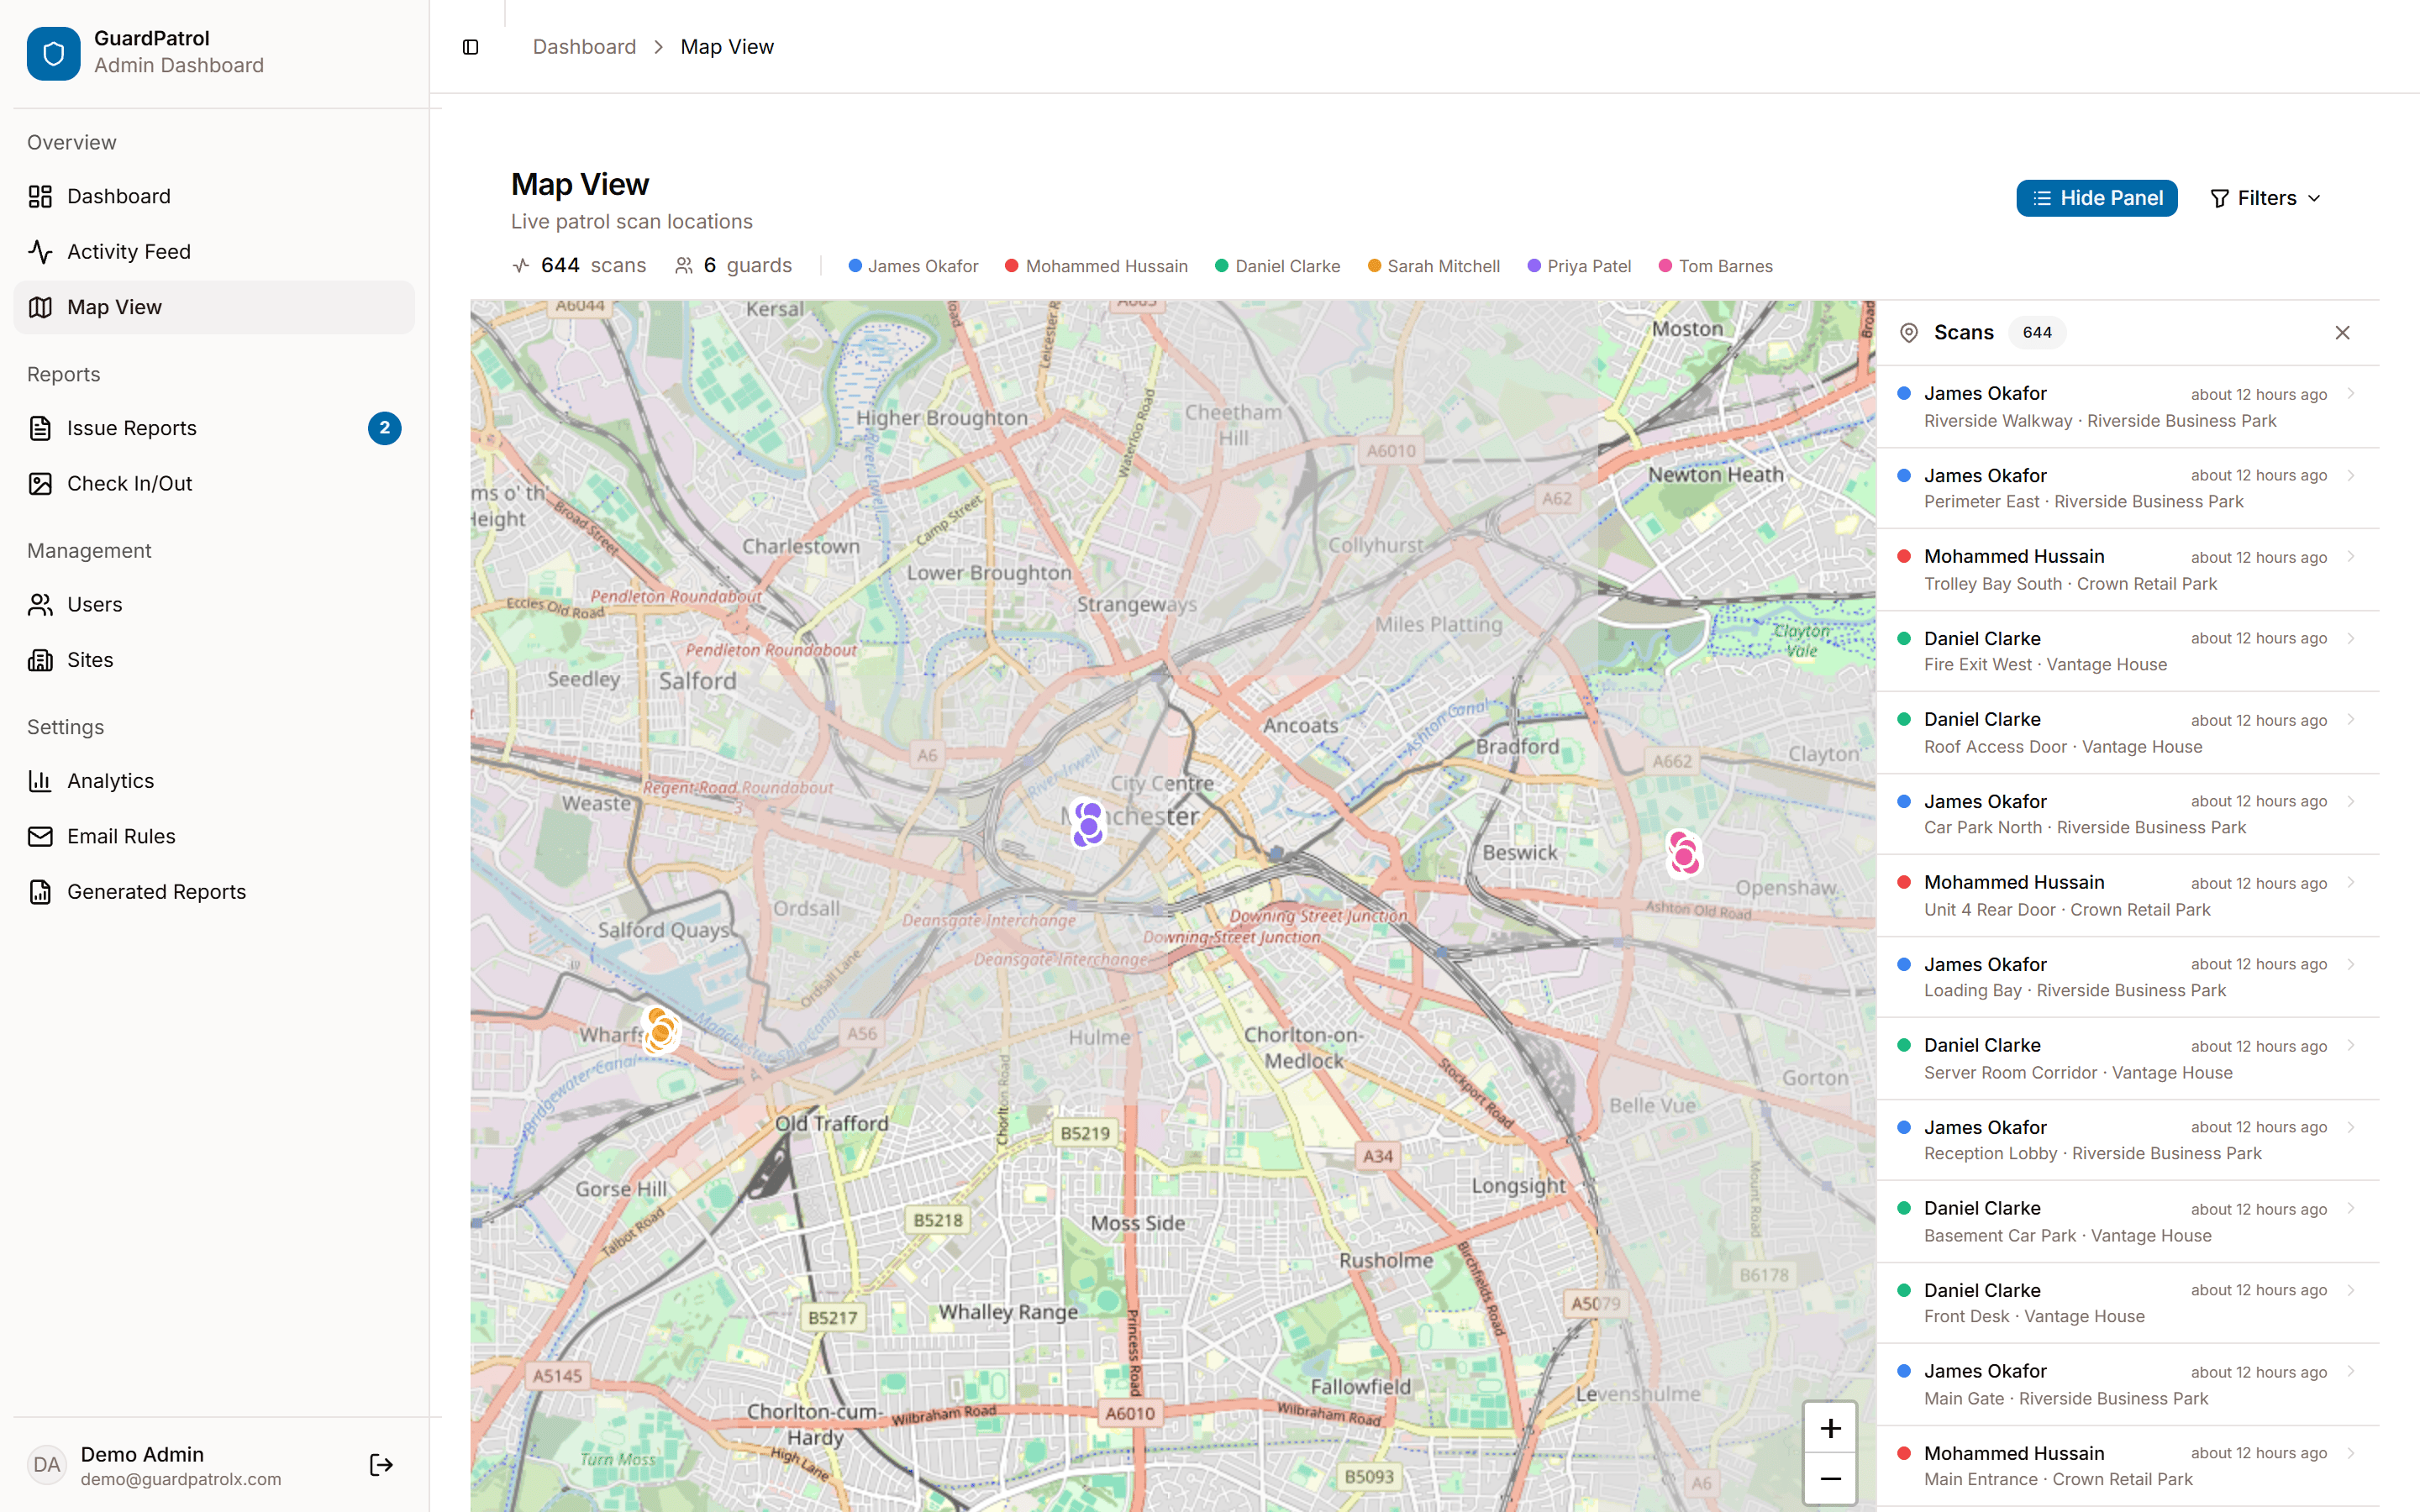Click the Dashboard breadcrumb link

pyautogui.click(x=584, y=47)
